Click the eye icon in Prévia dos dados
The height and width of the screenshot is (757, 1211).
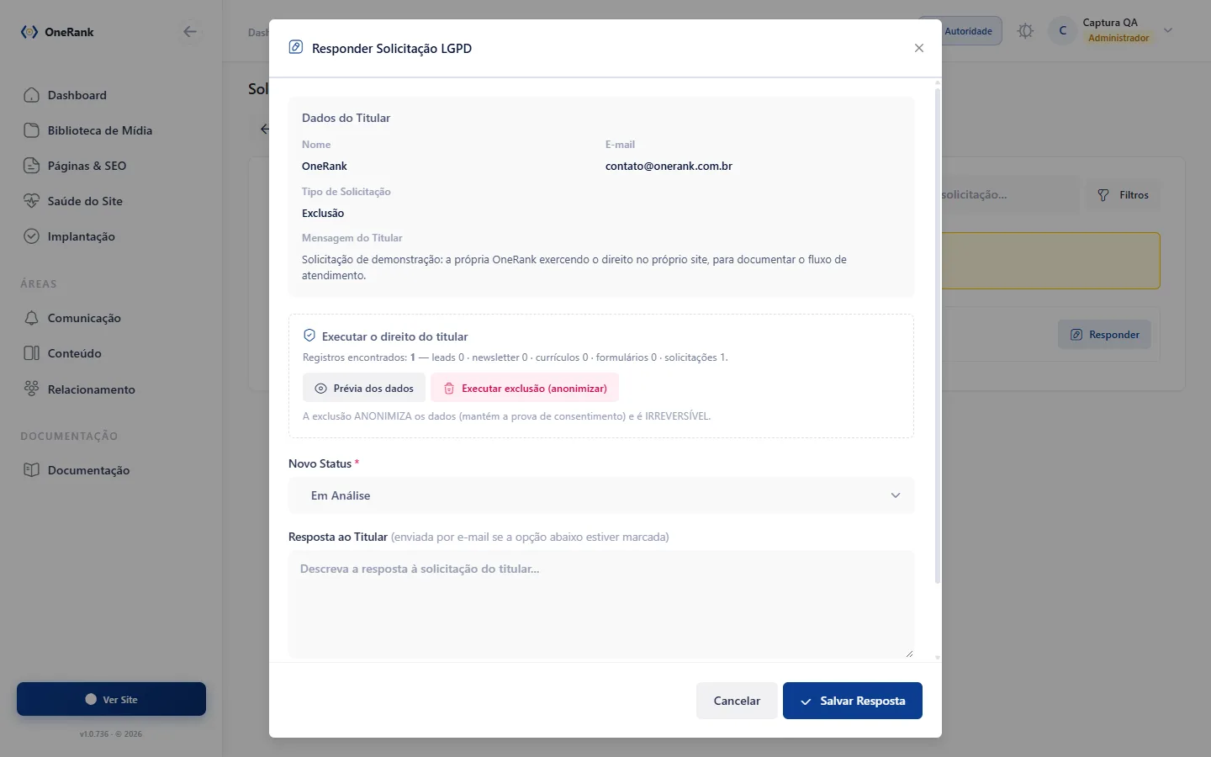[x=320, y=389]
